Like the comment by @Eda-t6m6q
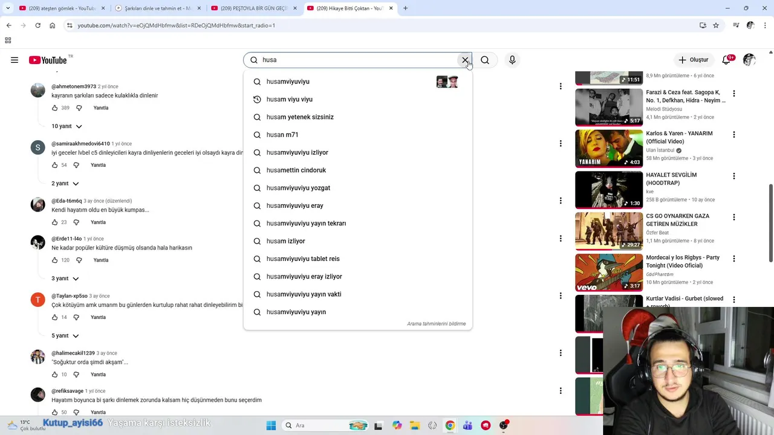The height and width of the screenshot is (435, 774). coord(54,222)
